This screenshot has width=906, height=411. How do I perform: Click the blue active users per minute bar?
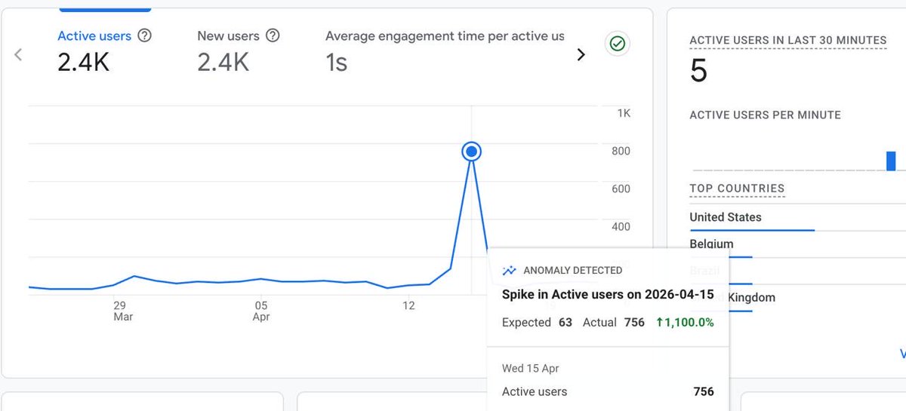click(891, 161)
